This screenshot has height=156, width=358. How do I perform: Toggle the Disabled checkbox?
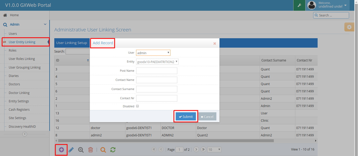[137, 106]
